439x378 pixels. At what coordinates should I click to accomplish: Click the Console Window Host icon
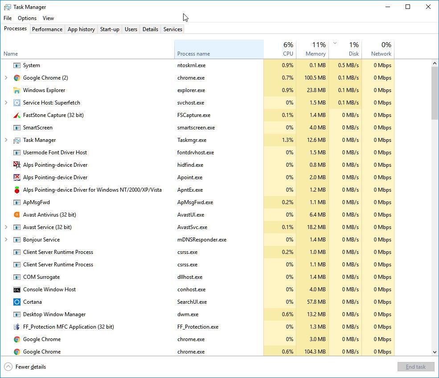[x=16, y=290]
